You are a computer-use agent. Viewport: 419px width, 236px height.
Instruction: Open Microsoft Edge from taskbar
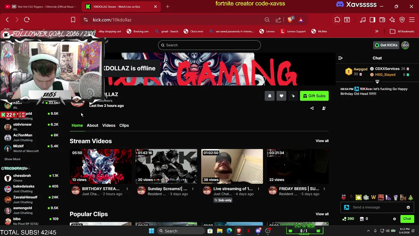(x=229, y=231)
